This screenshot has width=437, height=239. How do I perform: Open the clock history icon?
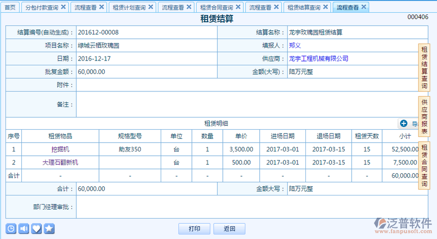11,229
